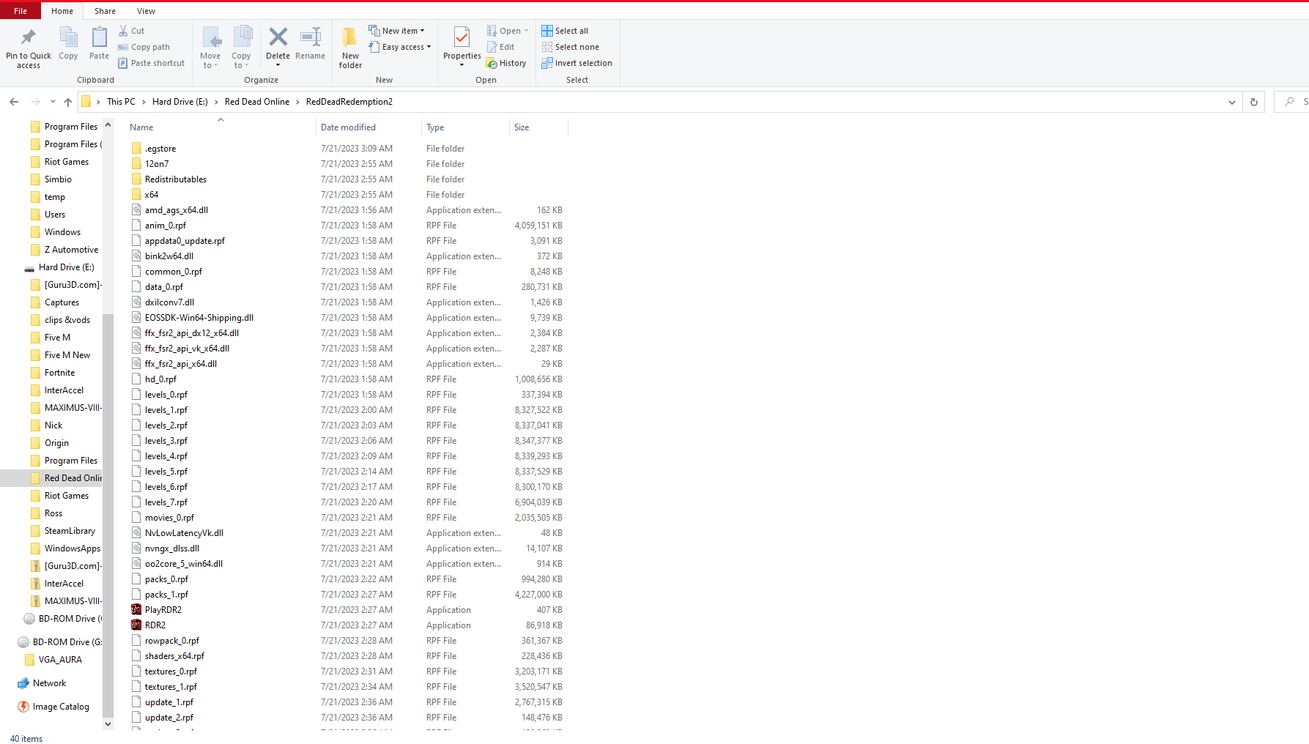Click Edit in the Open group
Viewport: 1309px width, 744px height.
click(x=500, y=47)
